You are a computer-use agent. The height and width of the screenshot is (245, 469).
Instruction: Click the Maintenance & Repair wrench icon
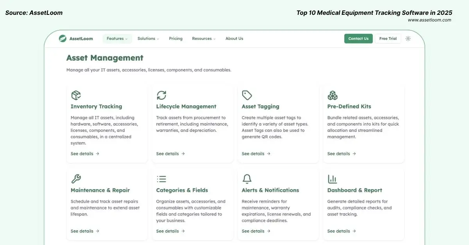pyautogui.click(x=76, y=179)
